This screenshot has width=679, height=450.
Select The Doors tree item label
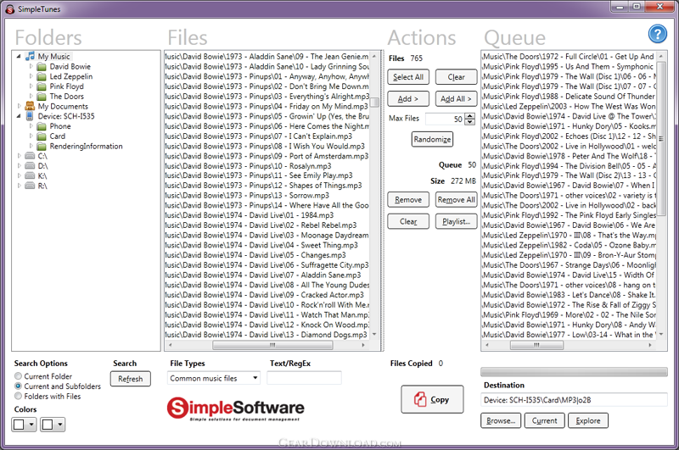(x=67, y=97)
